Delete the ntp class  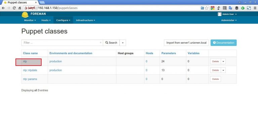215,61
